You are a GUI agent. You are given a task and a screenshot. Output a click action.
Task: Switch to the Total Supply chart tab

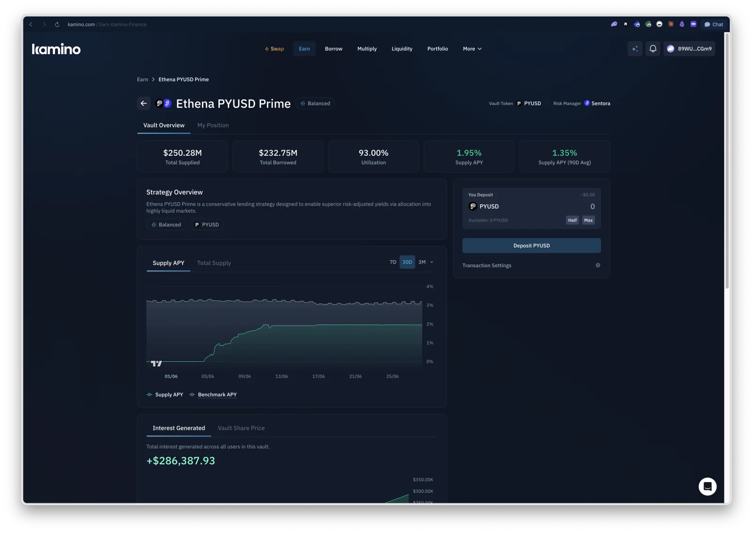tap(214, 263)
